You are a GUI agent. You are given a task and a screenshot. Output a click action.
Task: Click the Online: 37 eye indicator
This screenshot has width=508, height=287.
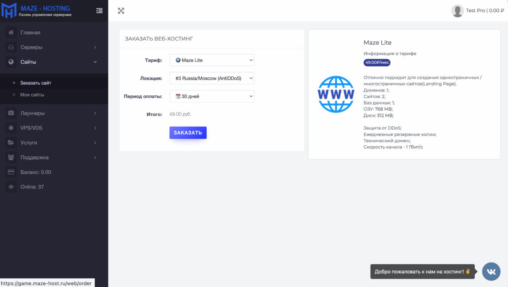(x=11, y=187)
